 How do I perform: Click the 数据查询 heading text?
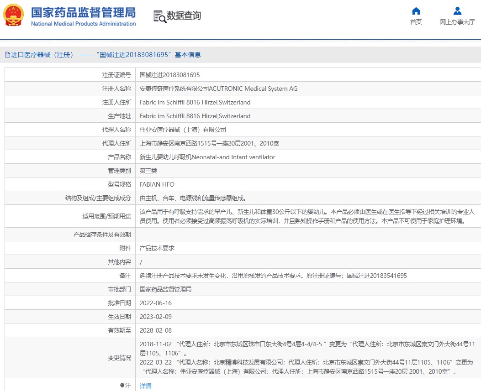[x=184, y=16]
